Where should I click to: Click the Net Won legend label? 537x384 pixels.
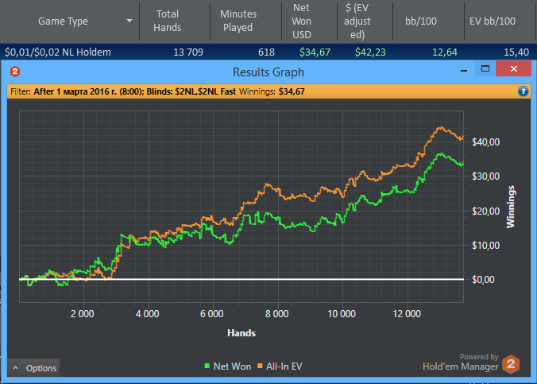click(x=232, y=367)
